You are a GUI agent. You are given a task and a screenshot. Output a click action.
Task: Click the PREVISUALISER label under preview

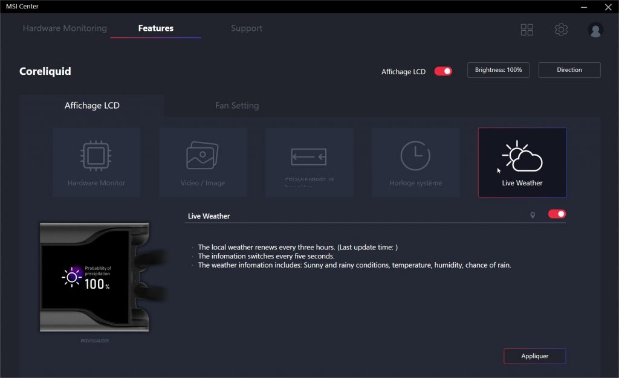(x=95, y=341)
